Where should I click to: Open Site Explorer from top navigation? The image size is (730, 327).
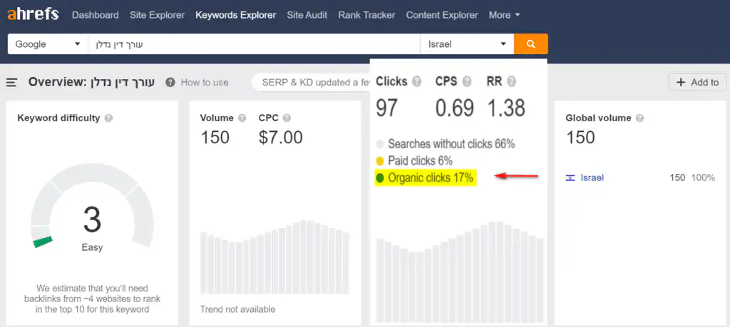click(x=157, y=15)
